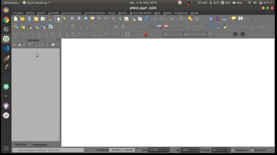Open measure tool dropdown arrow
Screen dimensions: 277x155
coord(229,19)
